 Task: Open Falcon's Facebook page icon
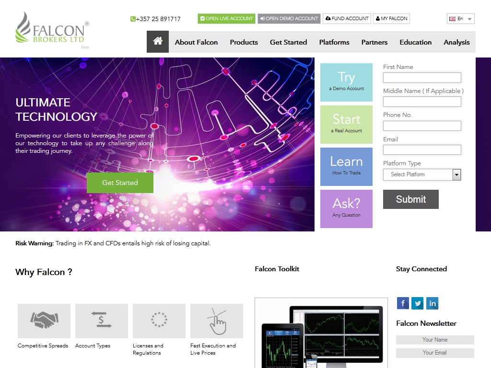(x=403, y=303)
